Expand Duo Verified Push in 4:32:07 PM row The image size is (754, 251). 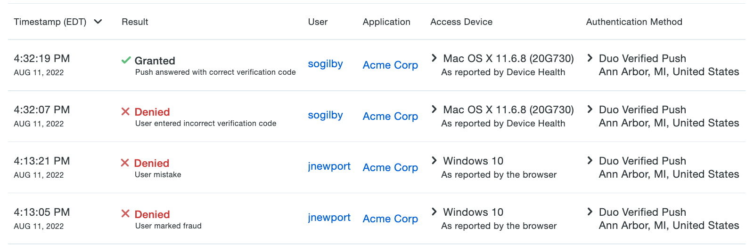pyautogui.click(x=590, y=109)
